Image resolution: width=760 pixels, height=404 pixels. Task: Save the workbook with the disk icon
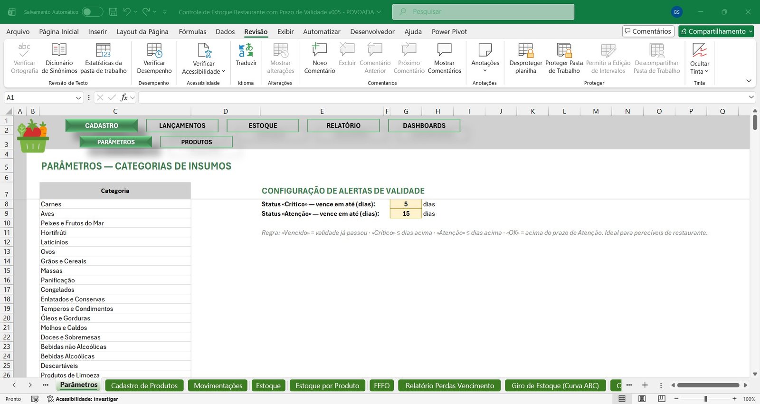pyautogui.click(x=113, y=12)
